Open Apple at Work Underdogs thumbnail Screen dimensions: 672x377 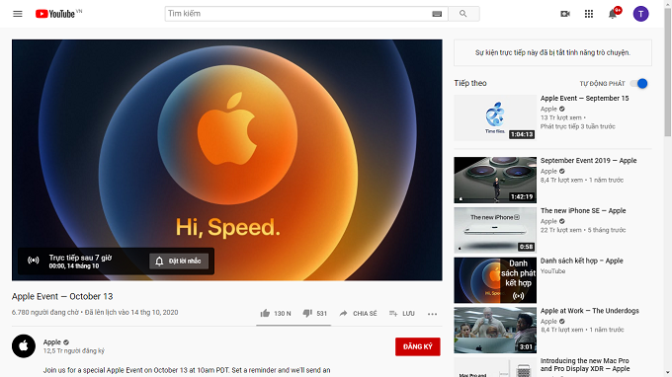(x=495, y=330)
